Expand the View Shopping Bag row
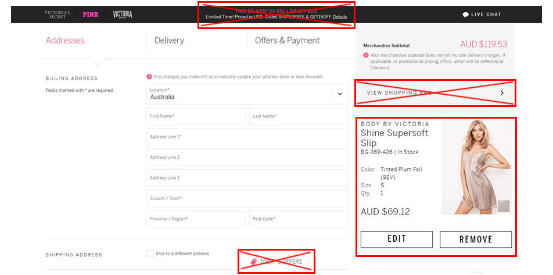 (x=435, y=93)
